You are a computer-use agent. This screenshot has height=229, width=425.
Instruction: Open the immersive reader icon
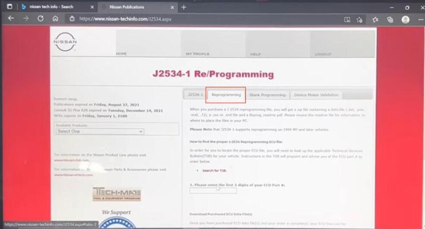[347, 19]
